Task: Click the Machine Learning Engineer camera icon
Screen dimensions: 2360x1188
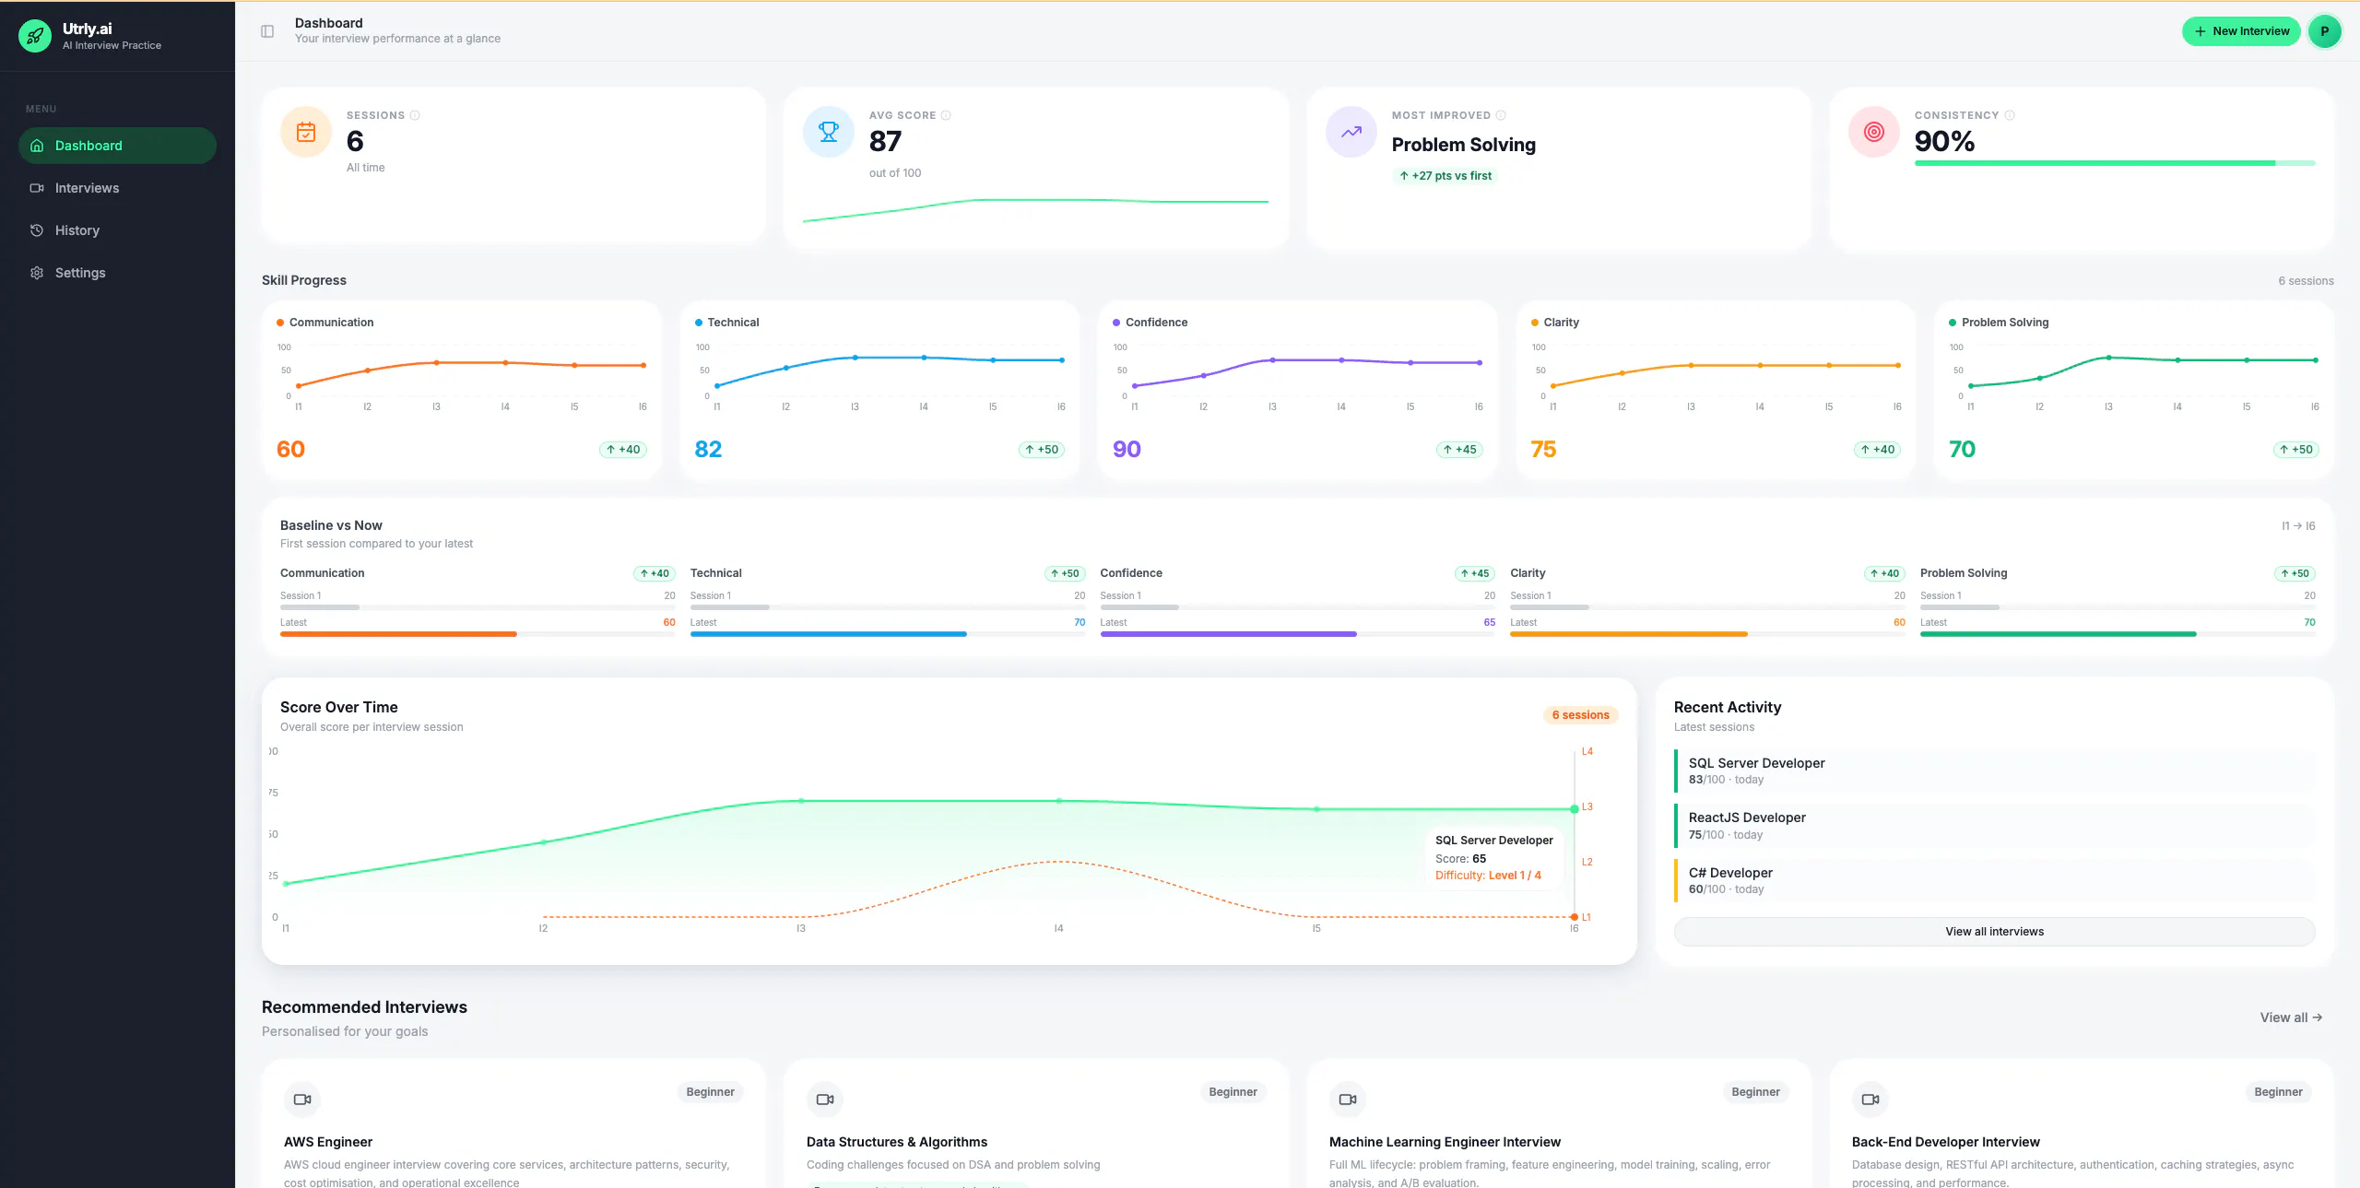Action: pos(1348,1100)
